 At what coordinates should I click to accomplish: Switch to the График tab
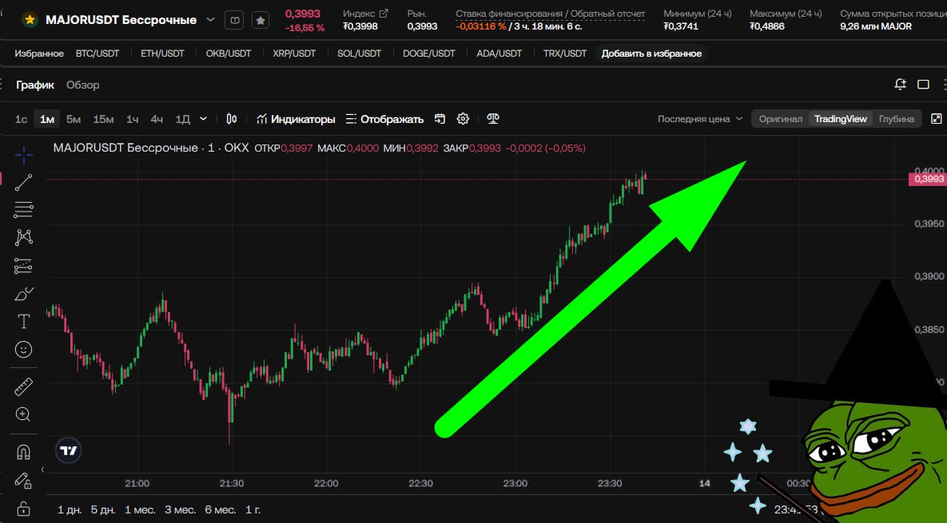click(35, 85)
